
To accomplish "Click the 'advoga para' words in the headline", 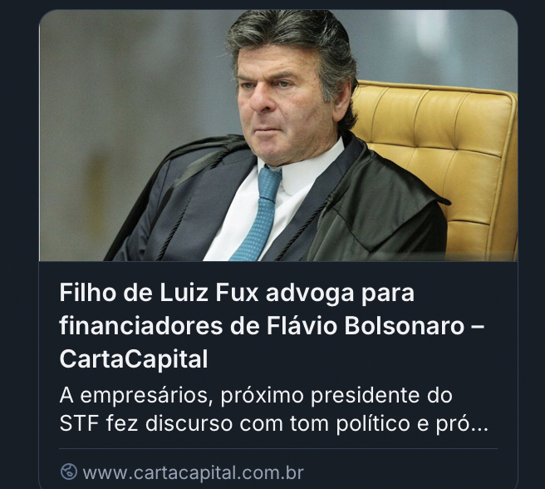I will point(340,294).
